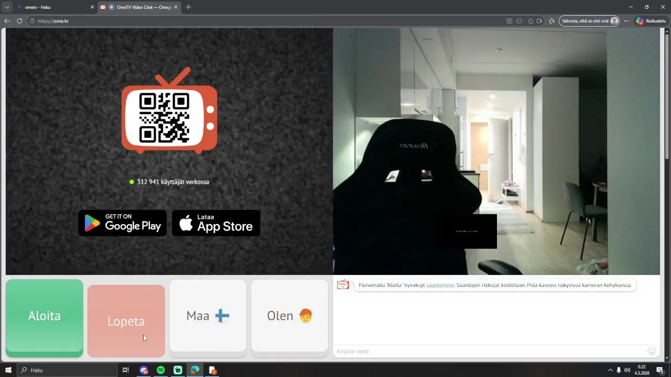View site information lock icon
Viewport: 671px width, 377px height.
tap(32, 21)
